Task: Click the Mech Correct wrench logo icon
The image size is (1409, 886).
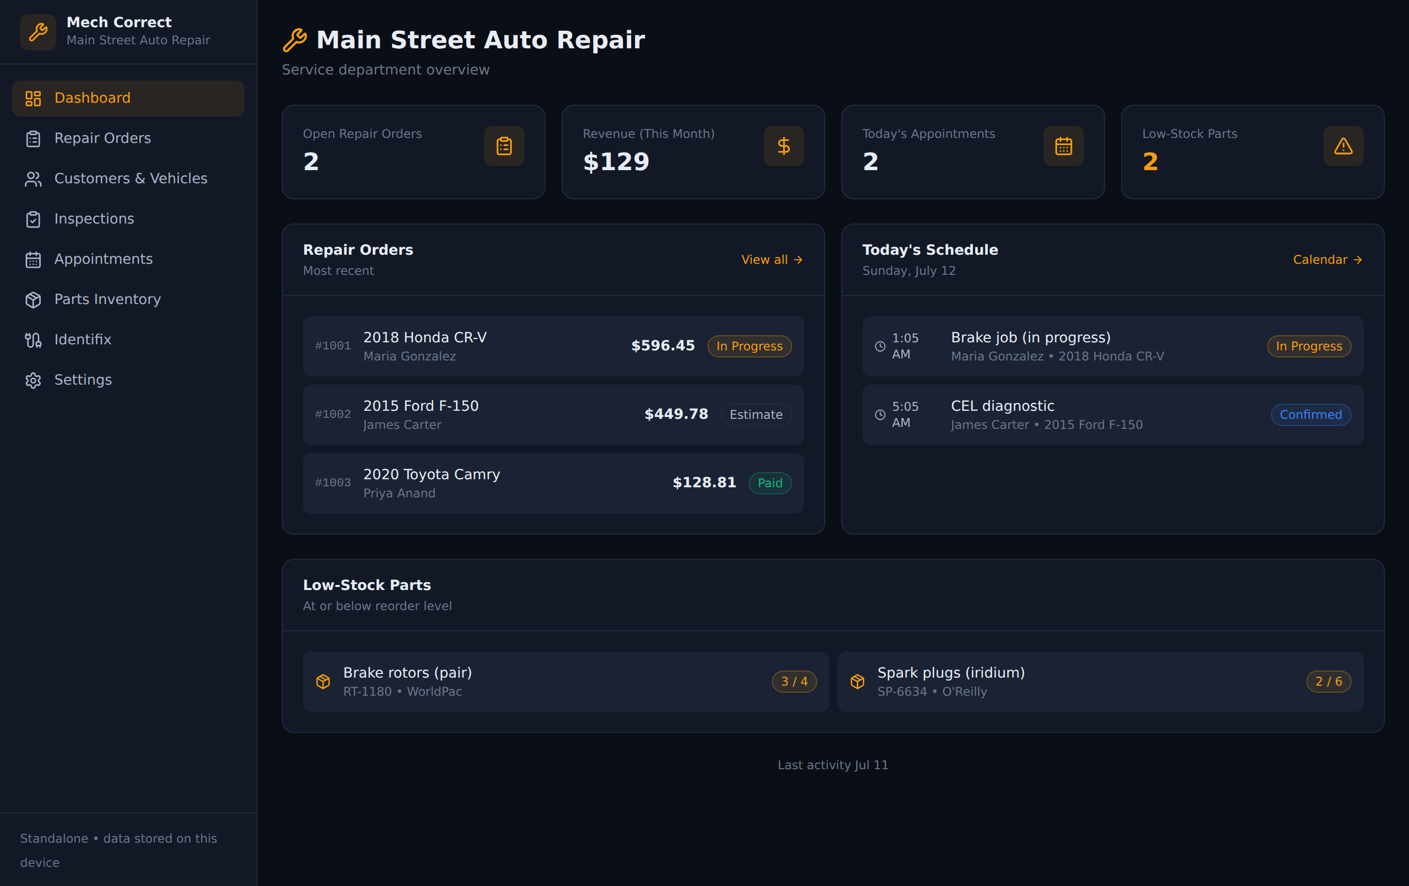Action: pos(38,32)
